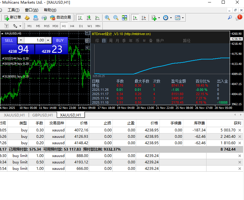The height and width of the screenshot is (200, 244).
Task: Switch chart to bar chart style
Action: (x=80, y=18)
